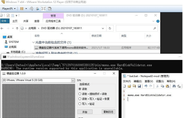The height and width of the screenshot is (118, 183).
Task: Click 此电脑 in the address bar breadcrumb
Action: 32,28
